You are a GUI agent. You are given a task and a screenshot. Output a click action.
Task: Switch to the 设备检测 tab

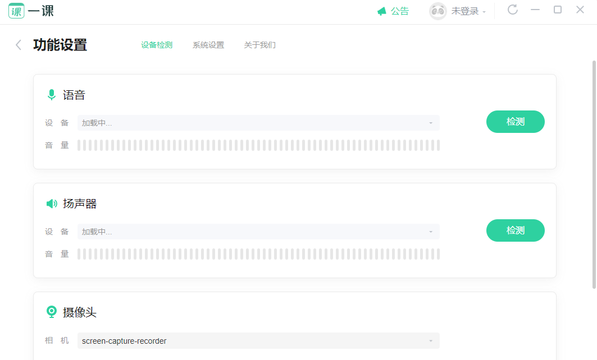click(157, 45)
